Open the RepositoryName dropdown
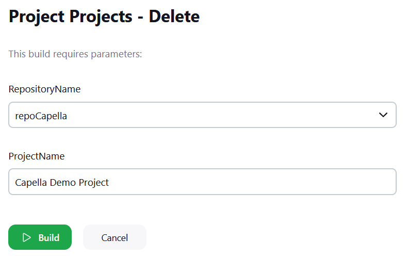Screen dimensions: 407x256 [202, 115]
